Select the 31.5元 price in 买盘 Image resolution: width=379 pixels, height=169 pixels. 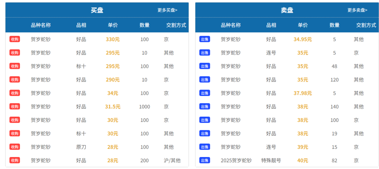(x=113, y=106)
